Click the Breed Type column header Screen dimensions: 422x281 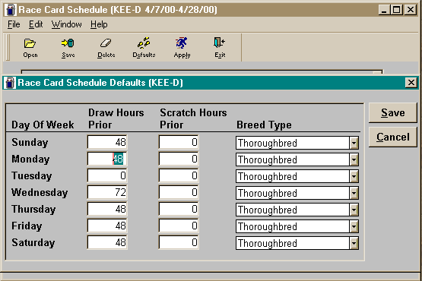point(264,125)
